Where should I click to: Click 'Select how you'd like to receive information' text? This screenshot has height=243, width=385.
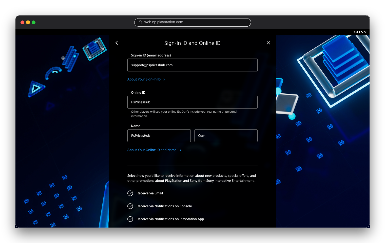[x=191, y=178]
